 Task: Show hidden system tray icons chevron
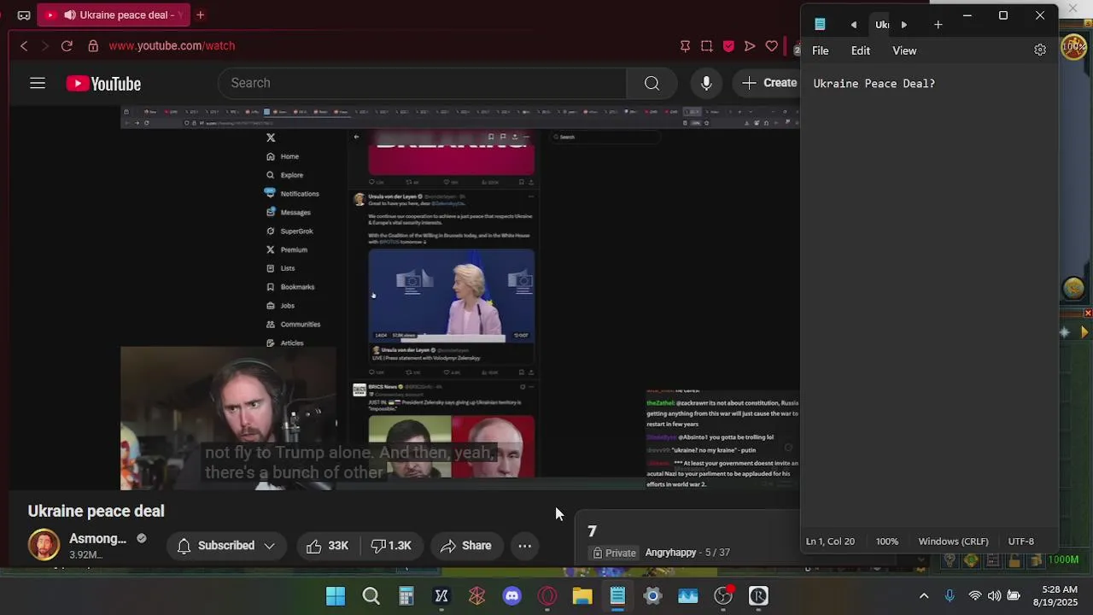(x=924, y=596)
